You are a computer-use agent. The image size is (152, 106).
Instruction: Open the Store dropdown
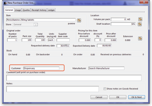coord(36,25)
